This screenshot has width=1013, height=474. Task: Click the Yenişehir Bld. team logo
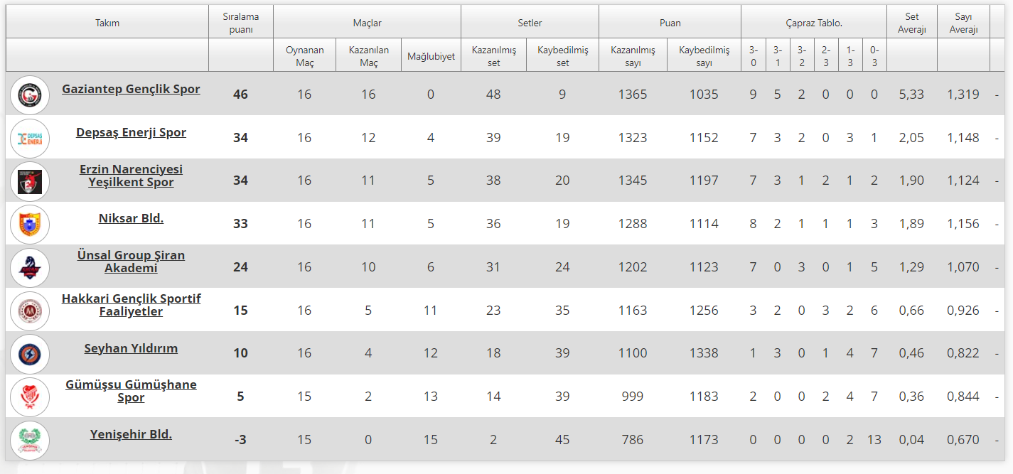click(30, 440)
